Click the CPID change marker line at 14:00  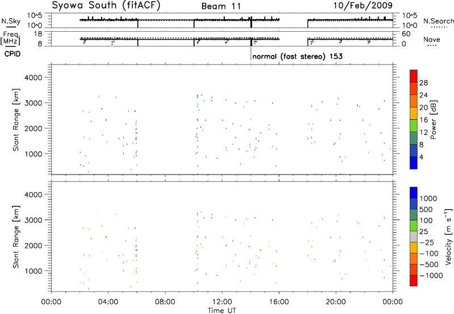pos(251,53)
